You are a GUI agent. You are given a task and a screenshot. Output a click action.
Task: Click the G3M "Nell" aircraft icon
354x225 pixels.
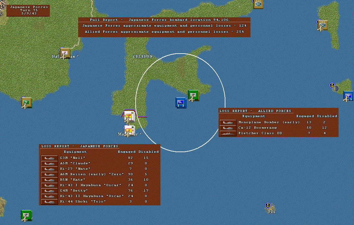[x=50, y=158]
